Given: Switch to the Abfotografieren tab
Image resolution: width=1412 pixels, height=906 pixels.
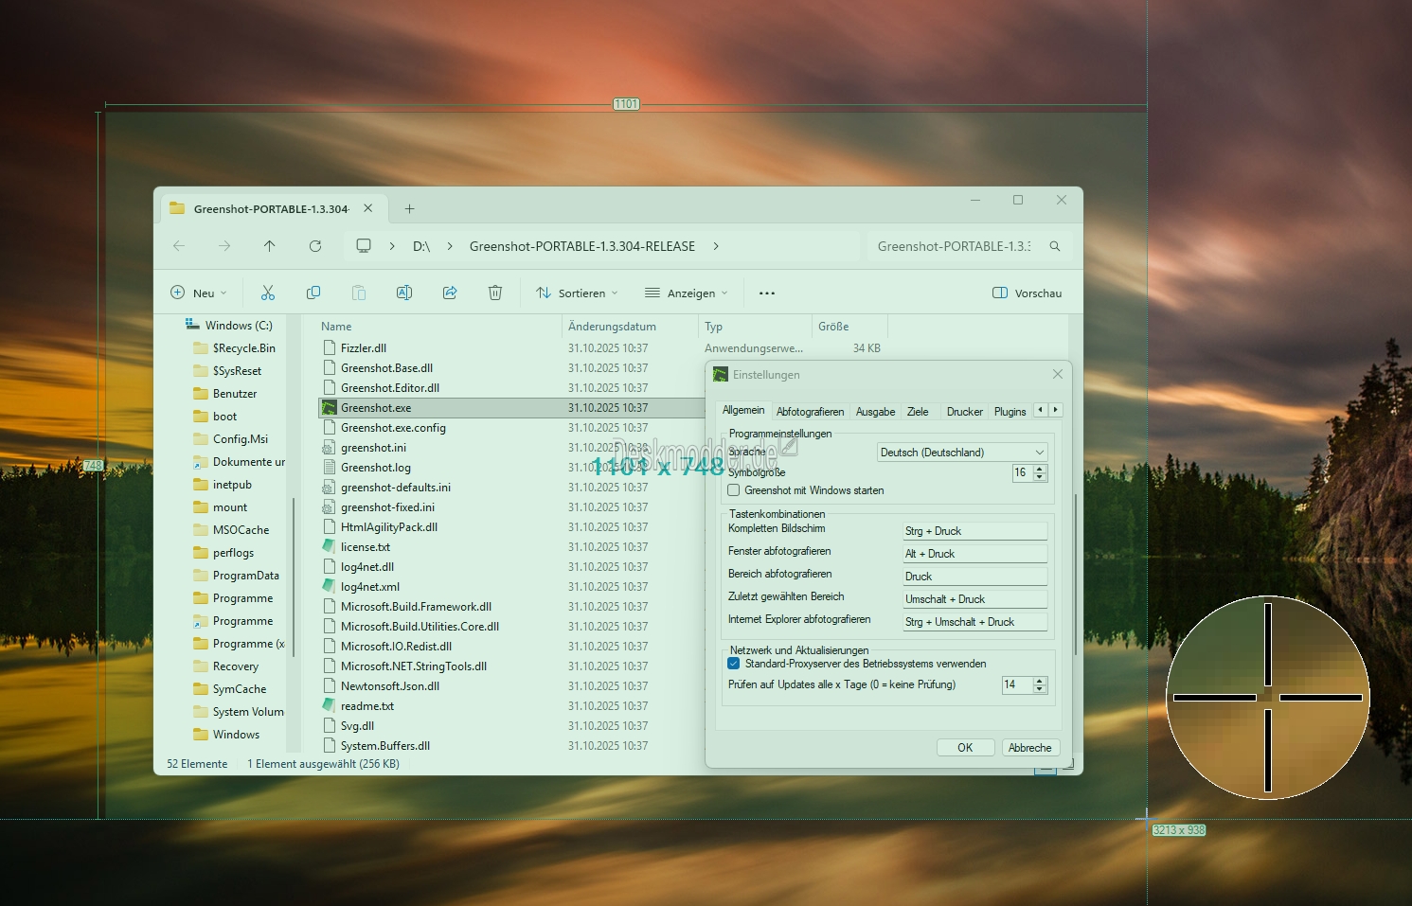Looking at the screenshot, I should tap(810, 412).
